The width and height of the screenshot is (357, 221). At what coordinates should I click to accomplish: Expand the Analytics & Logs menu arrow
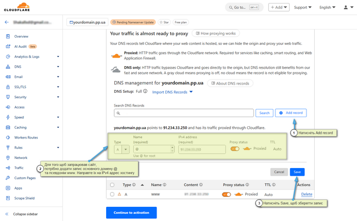(x=58, y=57)
